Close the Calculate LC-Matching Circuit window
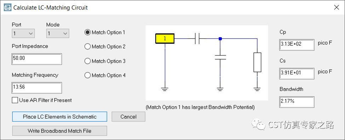 (x=337, y=7)
